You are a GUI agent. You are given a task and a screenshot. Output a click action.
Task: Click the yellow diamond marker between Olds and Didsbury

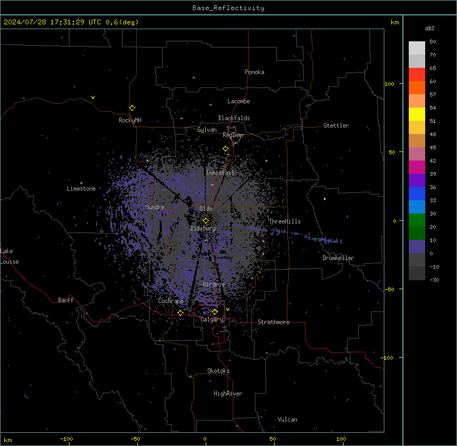click(x=206, y=221)
